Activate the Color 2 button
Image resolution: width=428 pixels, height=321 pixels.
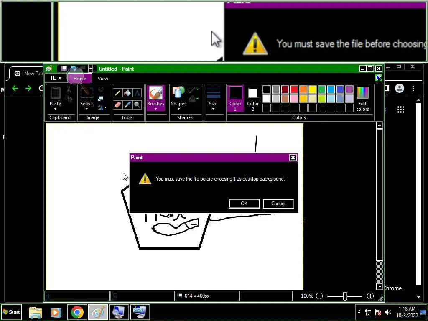[253, 99]
